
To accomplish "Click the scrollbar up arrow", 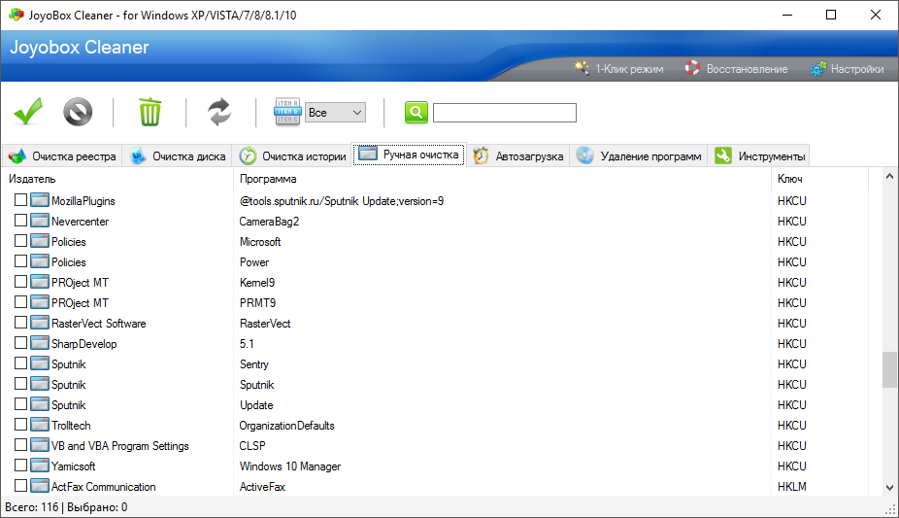I will click(x=889, y=177).
